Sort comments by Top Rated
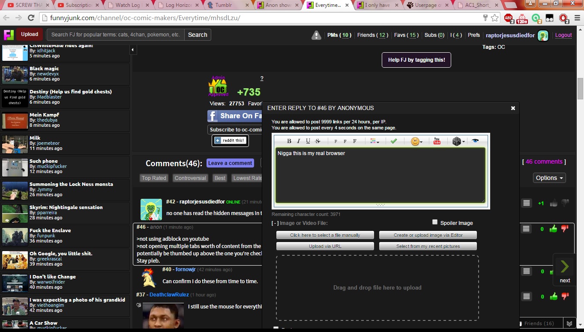Image resolution: width=584 pixels, height=332 pixels. point(154,178)
